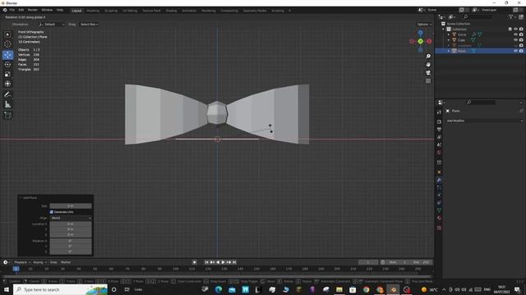Screen dimensions: 526x295
Task: Open the File menu
Action: pos(12,10)
